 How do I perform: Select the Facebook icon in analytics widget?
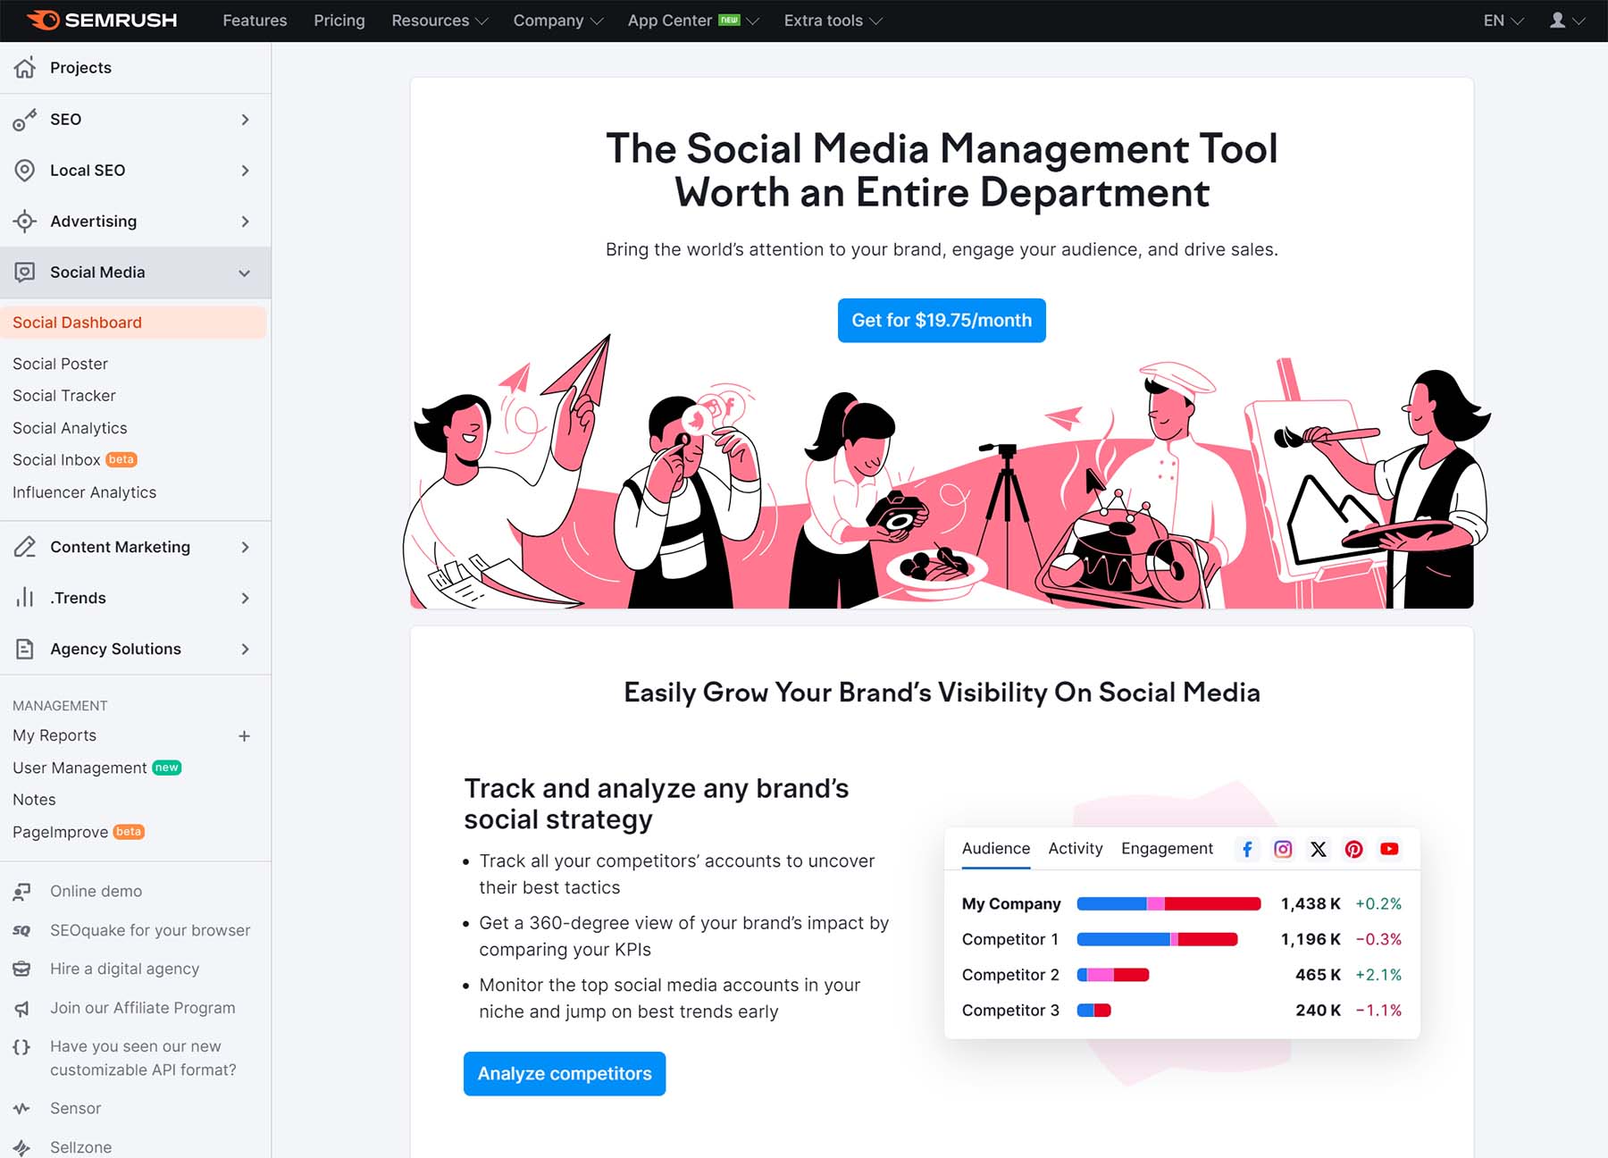(x=1247, y=849)
